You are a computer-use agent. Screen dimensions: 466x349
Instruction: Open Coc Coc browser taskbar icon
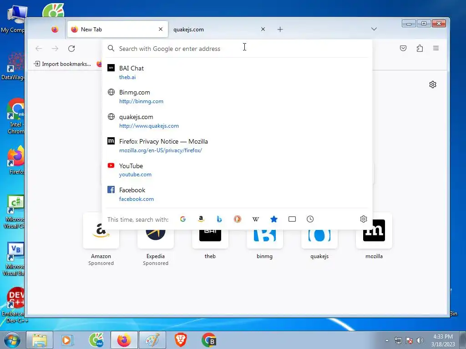[96, 340]
